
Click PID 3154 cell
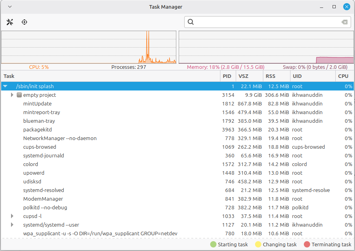pyautogui.click(x=228, y=95)
